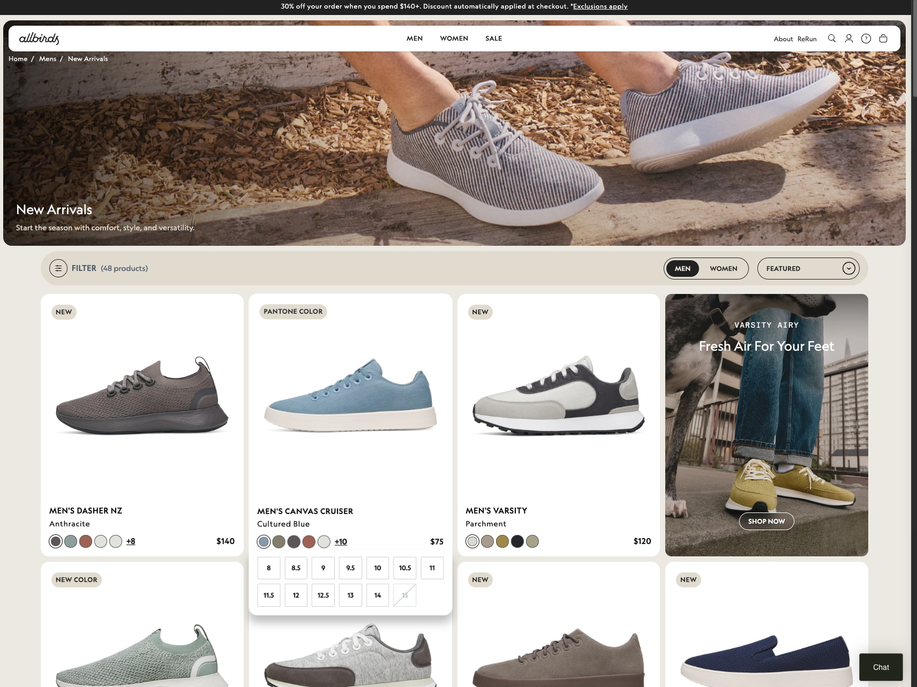Switch product toggle to Women
Viewport: 917px width, 687px height.
[724, 268]
